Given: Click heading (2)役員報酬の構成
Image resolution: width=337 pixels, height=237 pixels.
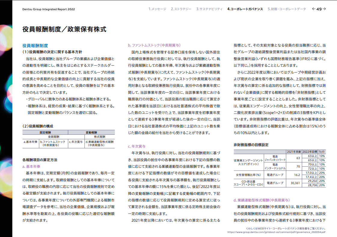Looking at the screenshot, I should click(x=38, y=126).
